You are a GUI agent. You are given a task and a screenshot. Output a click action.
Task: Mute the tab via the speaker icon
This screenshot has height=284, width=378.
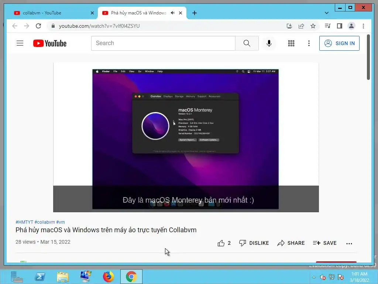173,13
